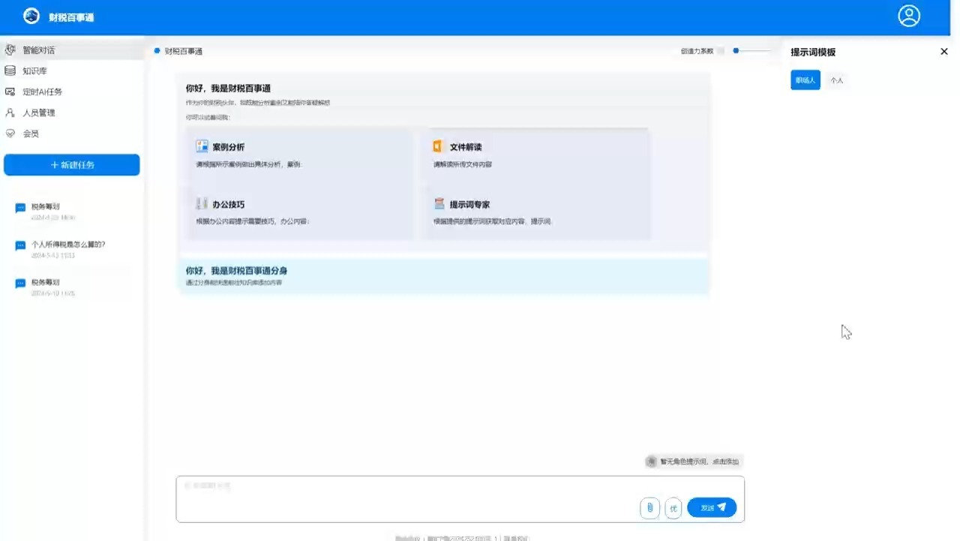Switch to the 职场人 template tab
This screenshot has width=960, height=541.
[805, 80]
